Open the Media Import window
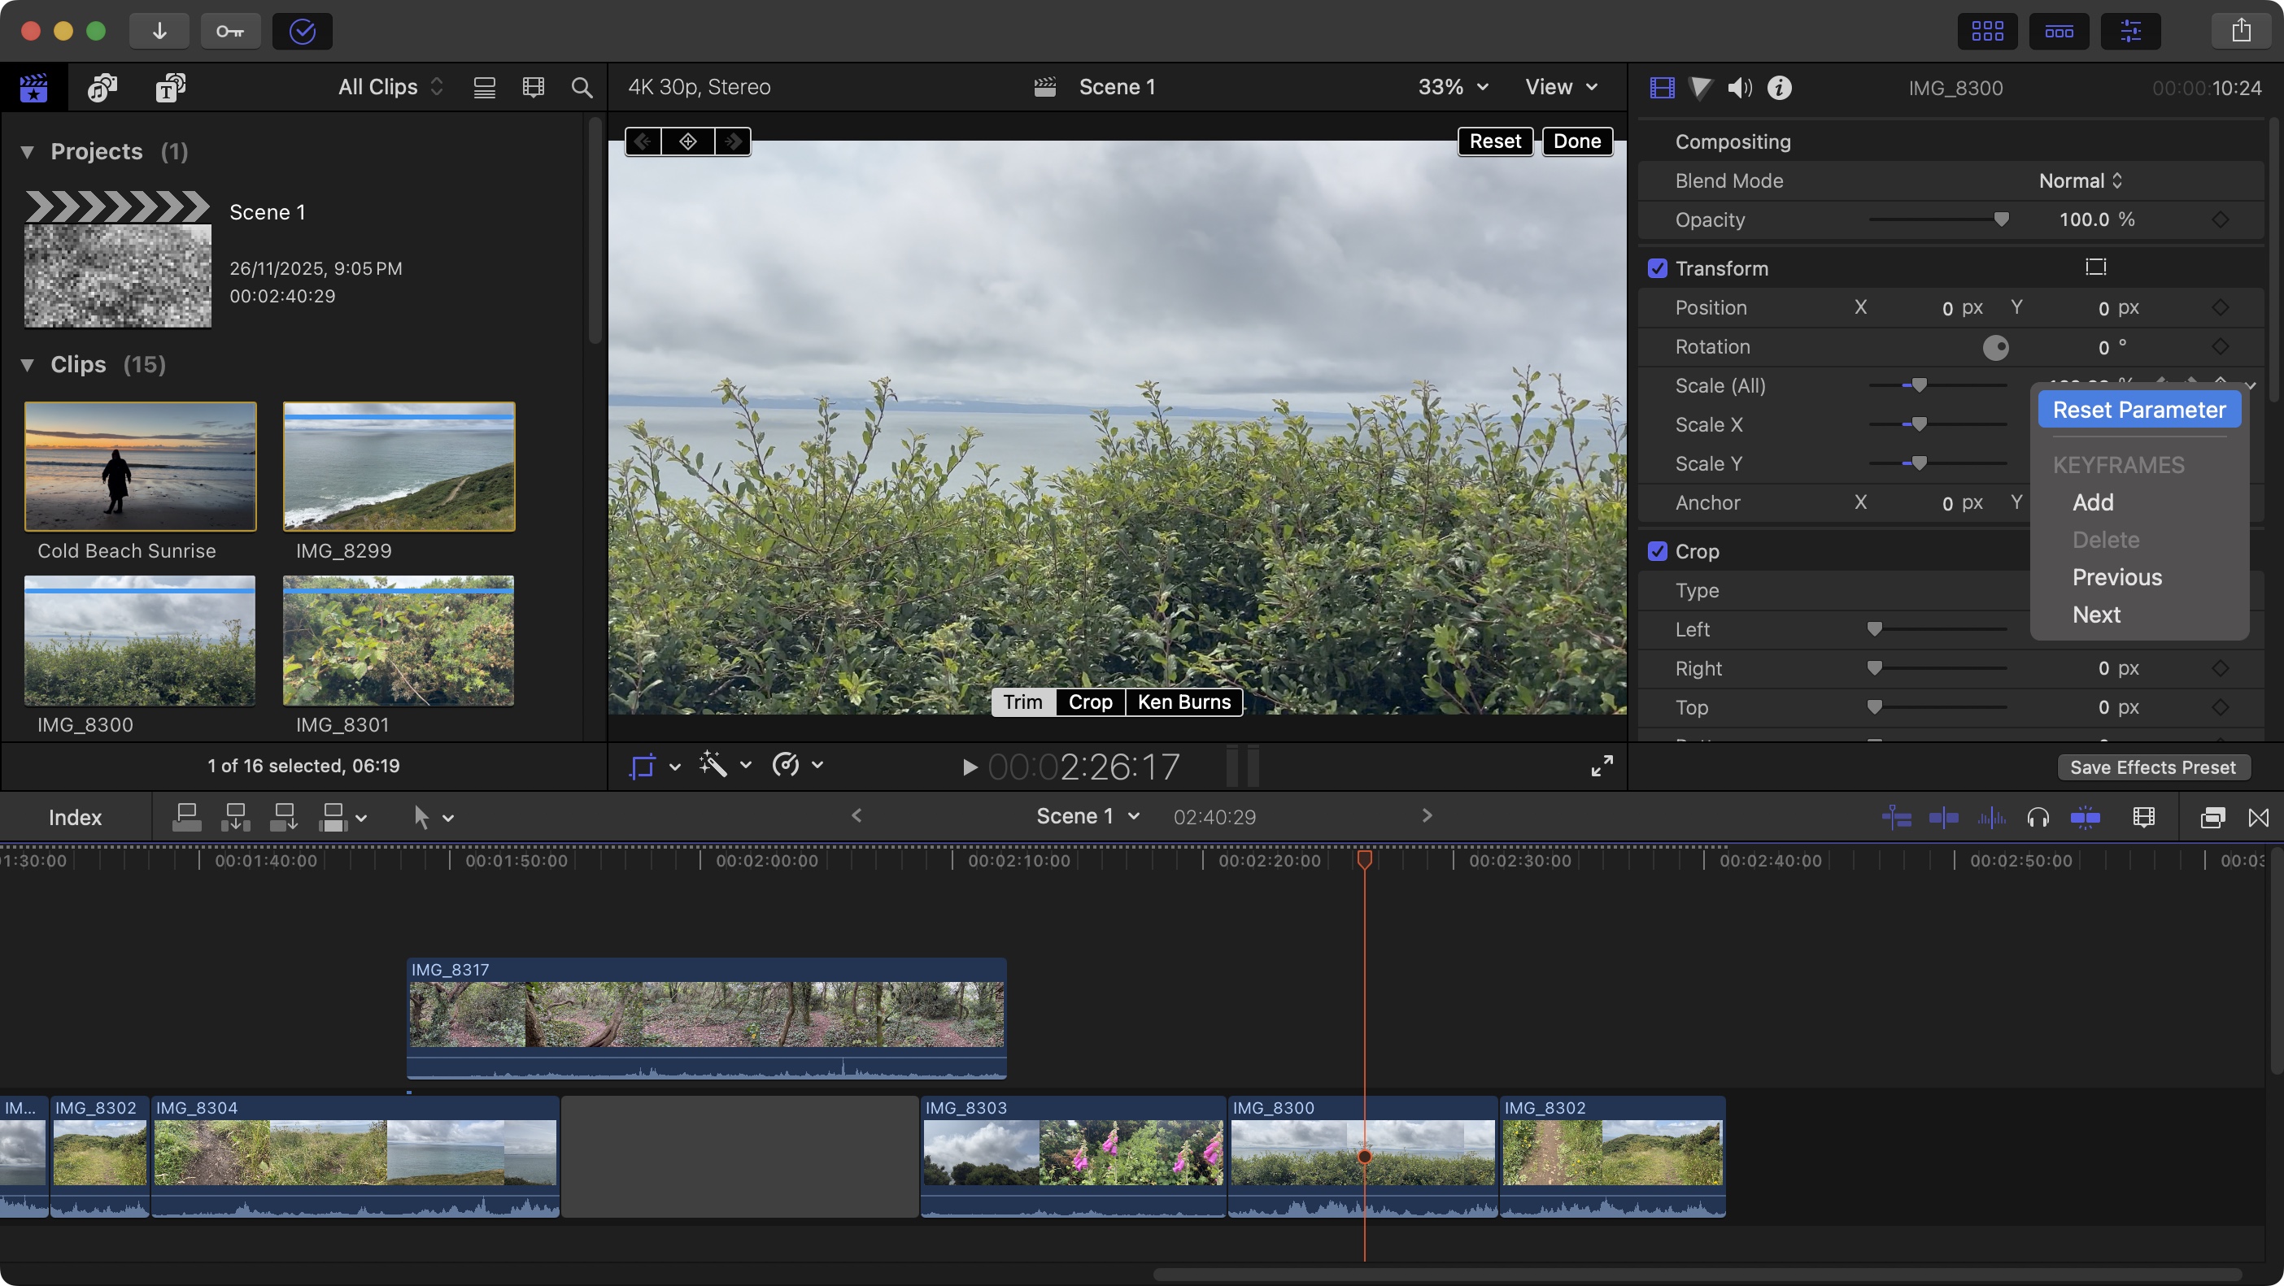This screenshot has height=1286, width=2284. [x=159, y=30]
